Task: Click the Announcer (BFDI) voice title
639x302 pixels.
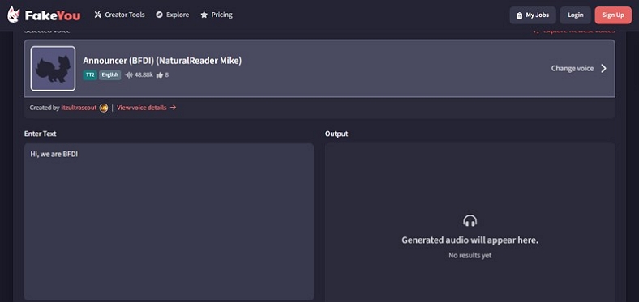Action: point(162,61)
